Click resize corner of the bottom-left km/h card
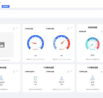Viewport: 103px width, 98px height. click(20, 92)
